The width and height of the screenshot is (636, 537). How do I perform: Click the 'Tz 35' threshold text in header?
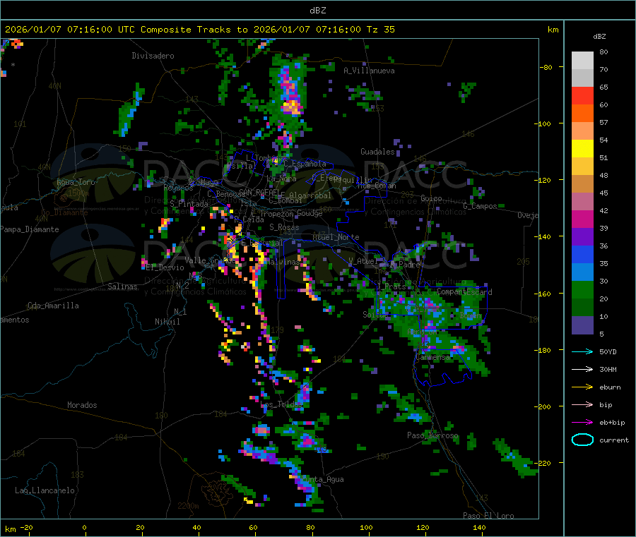[x=380, y=30]
